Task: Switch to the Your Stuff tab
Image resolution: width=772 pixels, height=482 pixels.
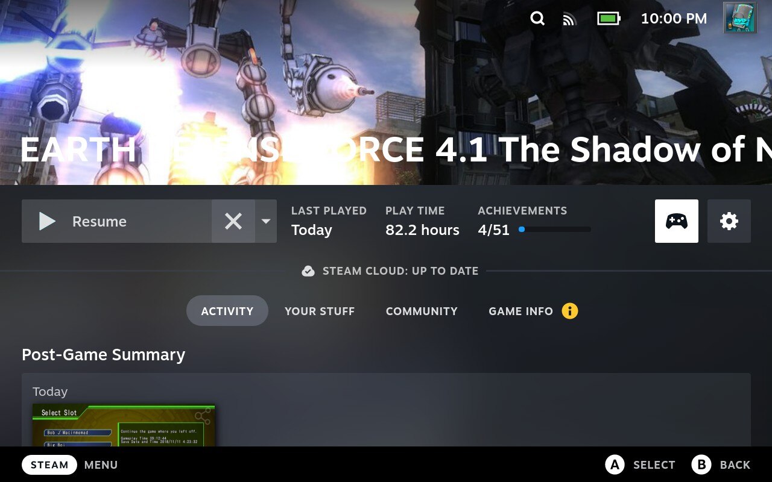Action: tap(320, 311)
